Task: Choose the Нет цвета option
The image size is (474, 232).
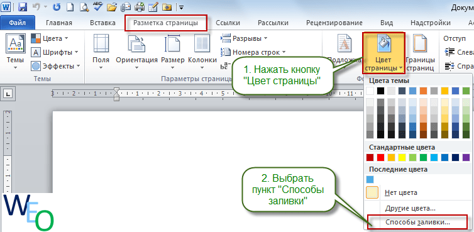Action: coord(417,192)
